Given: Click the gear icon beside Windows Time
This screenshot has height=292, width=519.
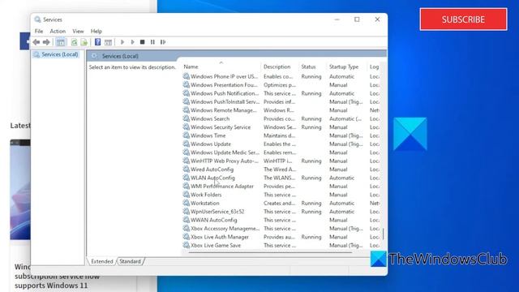Looking at the screenshot, I should coord(187,135).
